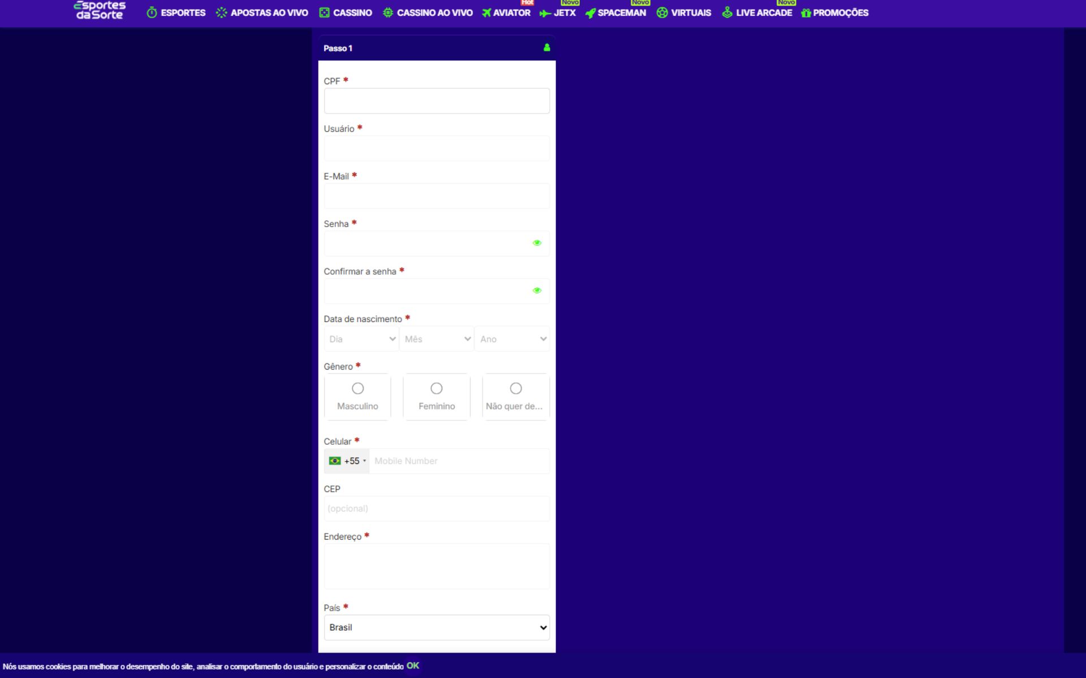Expand the Ano year dropdown
The width and height of the screenshot is (1086, 678).
pyautogui.click(x=512, y=339)
